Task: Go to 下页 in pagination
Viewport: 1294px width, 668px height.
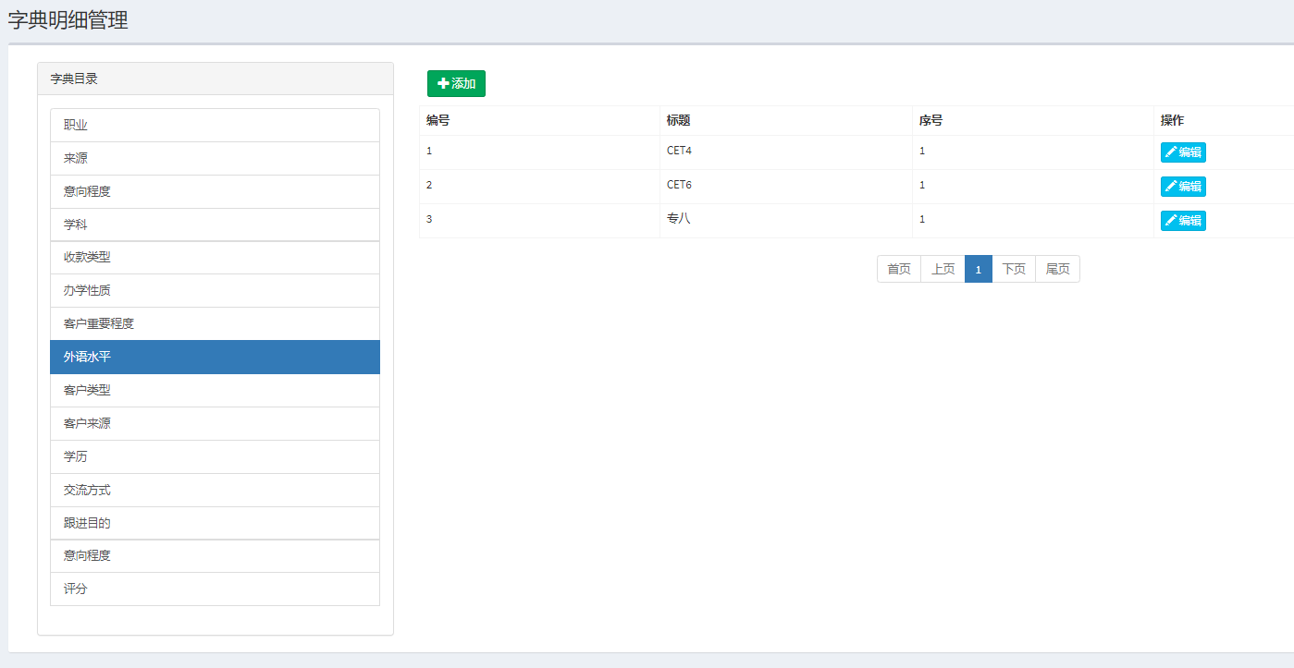Action: point(1014,269)
